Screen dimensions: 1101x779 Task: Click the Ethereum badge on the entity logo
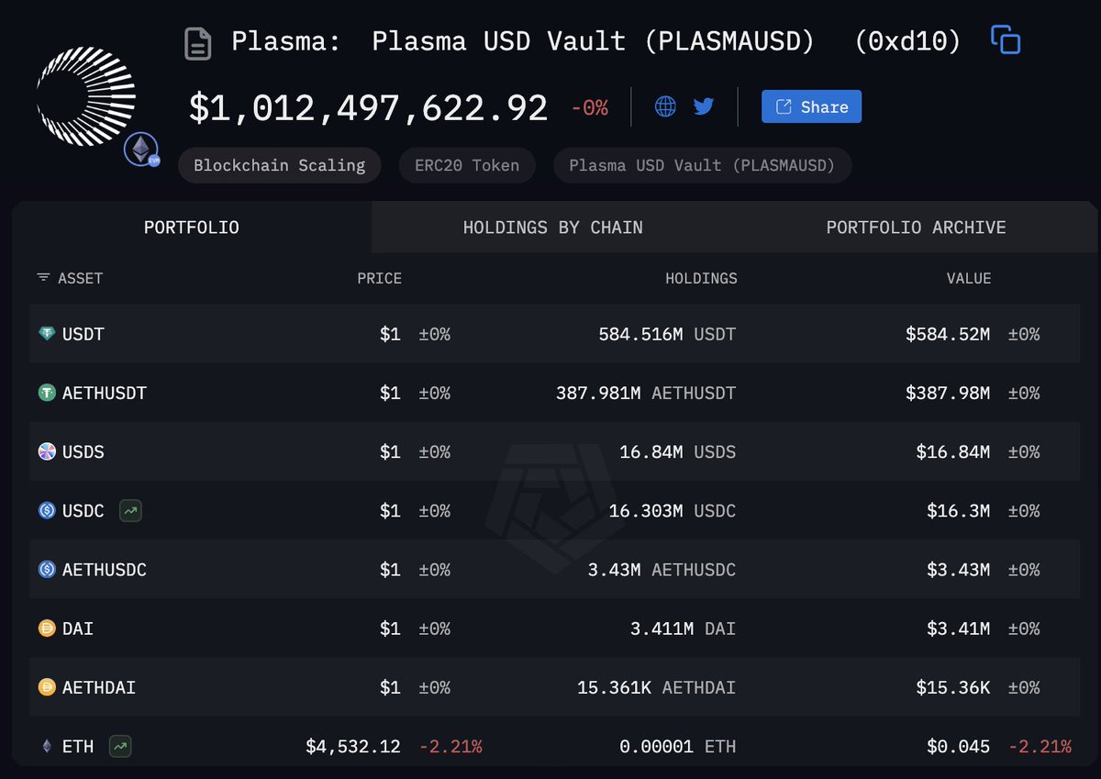coord(141,150)
